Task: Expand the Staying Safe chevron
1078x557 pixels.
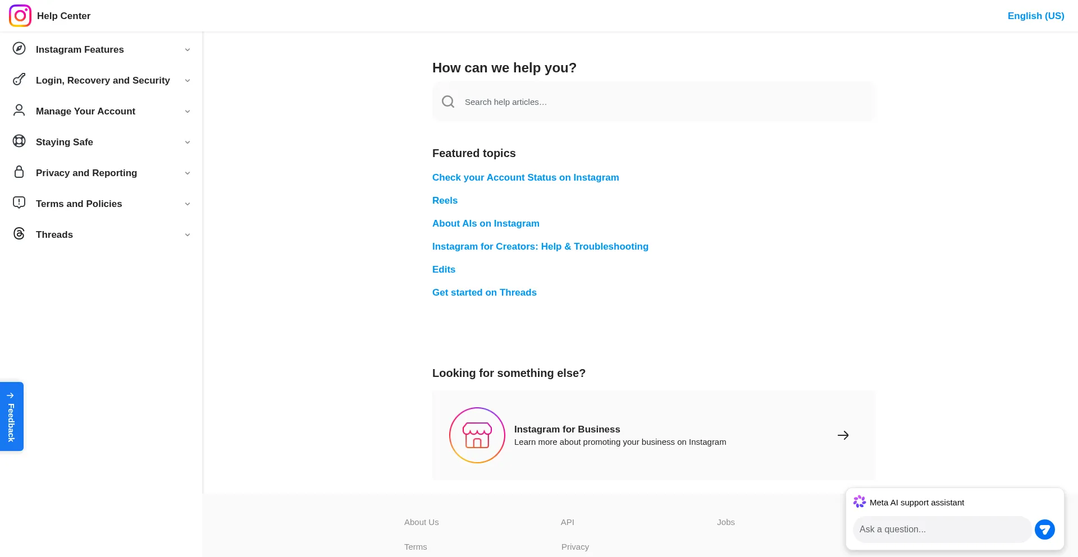Action: [188, 142]
